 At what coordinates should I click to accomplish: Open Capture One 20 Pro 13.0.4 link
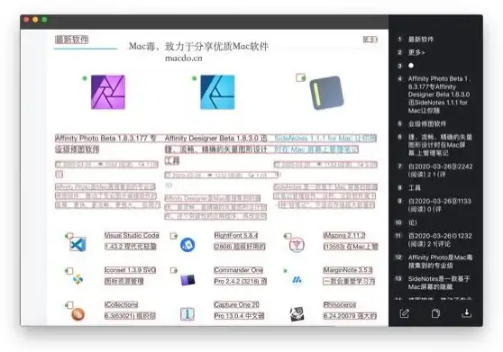coord(239,311)
